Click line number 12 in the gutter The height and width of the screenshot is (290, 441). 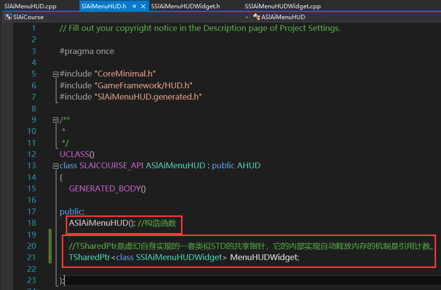pyautogui.click(x=31, y=154)
